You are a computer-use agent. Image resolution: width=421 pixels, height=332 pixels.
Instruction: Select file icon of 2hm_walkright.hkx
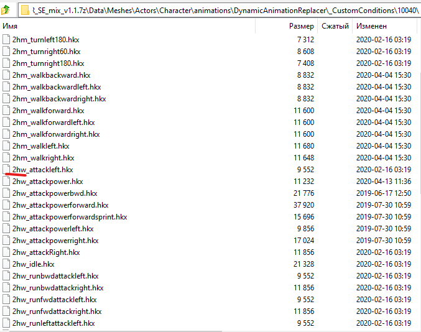click(6, 157)
